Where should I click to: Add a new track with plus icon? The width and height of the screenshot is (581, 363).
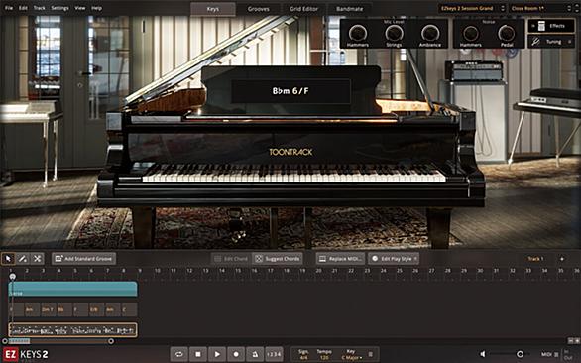coord(562,259)
